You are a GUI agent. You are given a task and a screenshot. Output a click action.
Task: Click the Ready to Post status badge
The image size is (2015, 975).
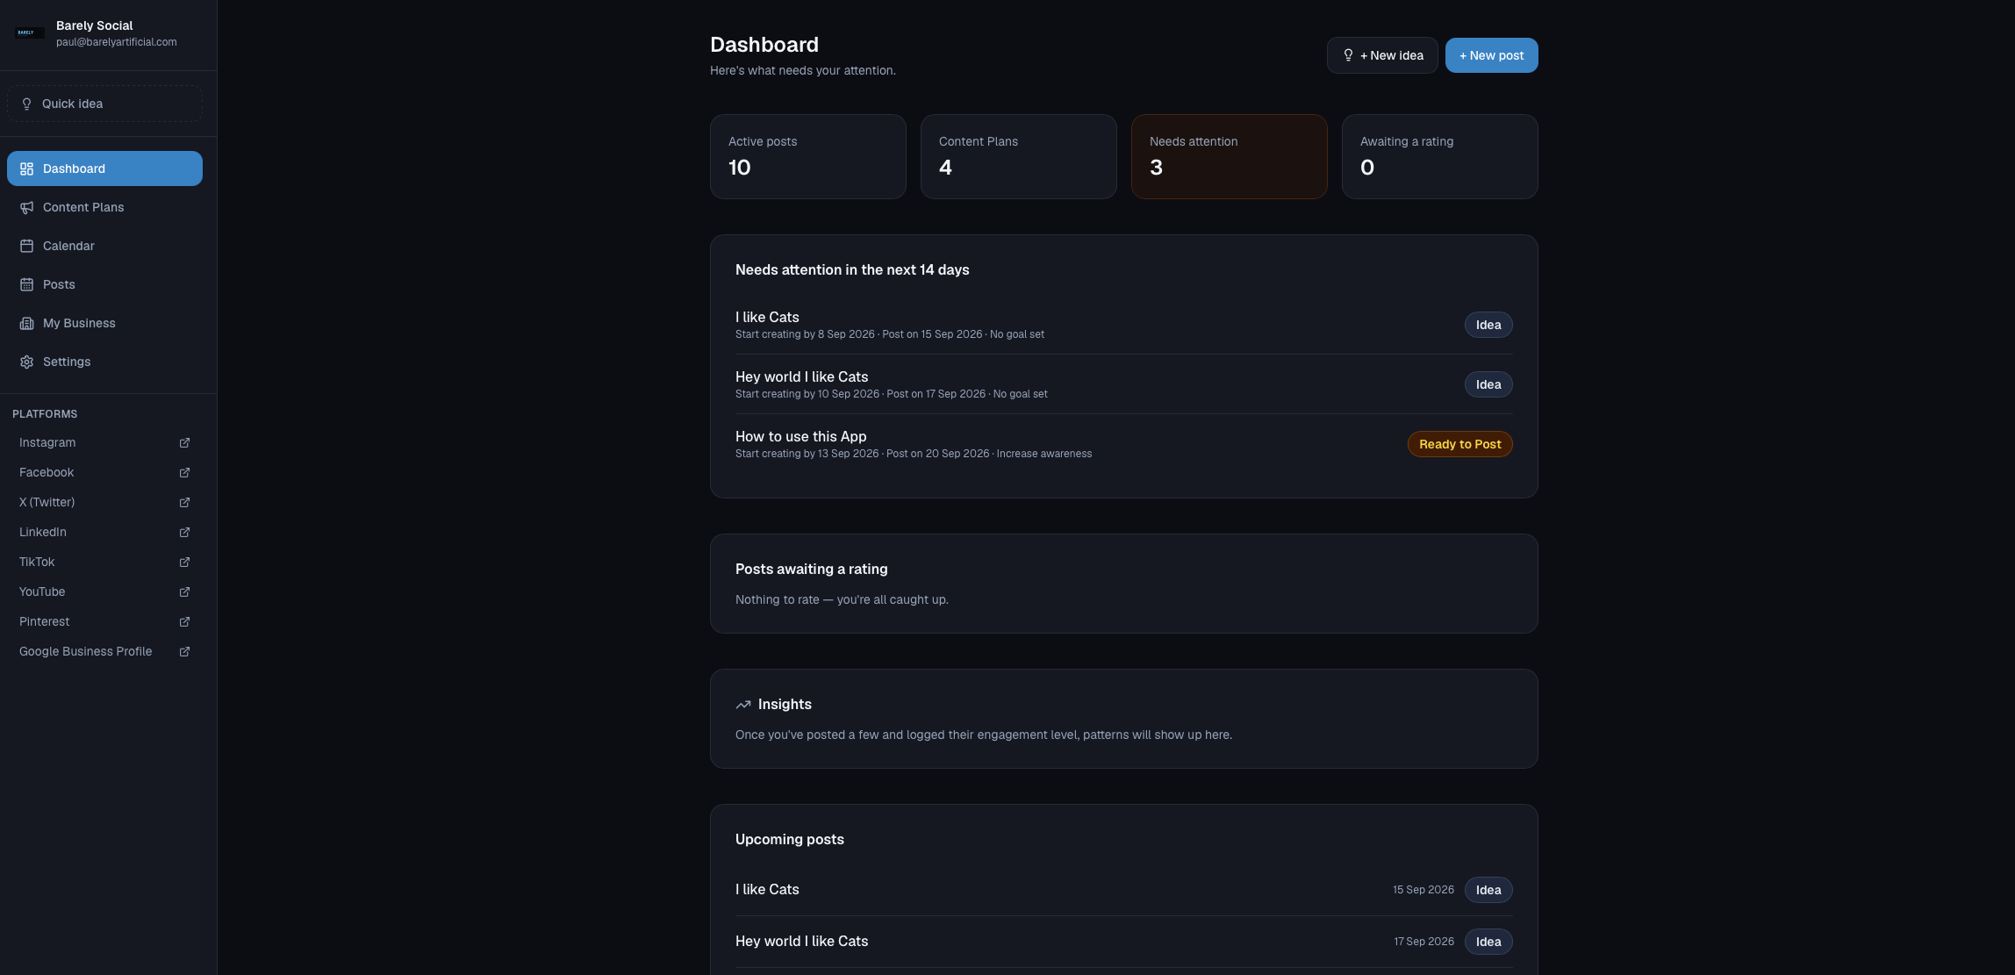point(1459,444)
